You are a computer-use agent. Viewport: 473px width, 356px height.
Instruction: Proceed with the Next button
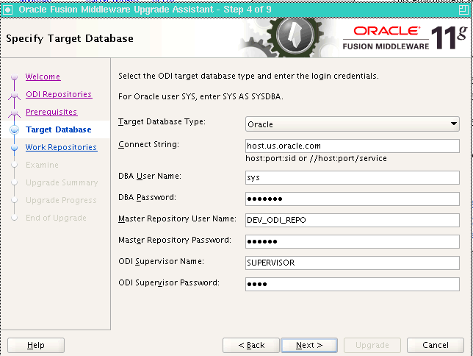309,345
